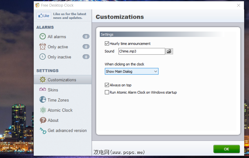The height and width of the screenshot is (158, 249).
Task: Click the Skins glasses icon
Action: tap(43, 90)
